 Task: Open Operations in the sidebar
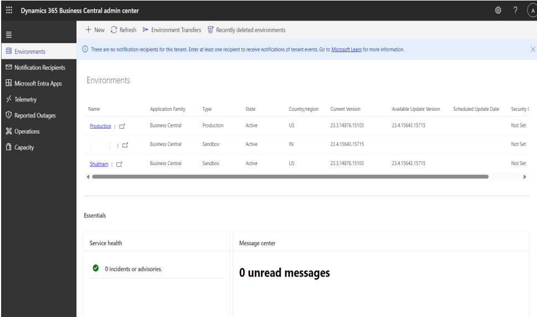click(39, 131)
